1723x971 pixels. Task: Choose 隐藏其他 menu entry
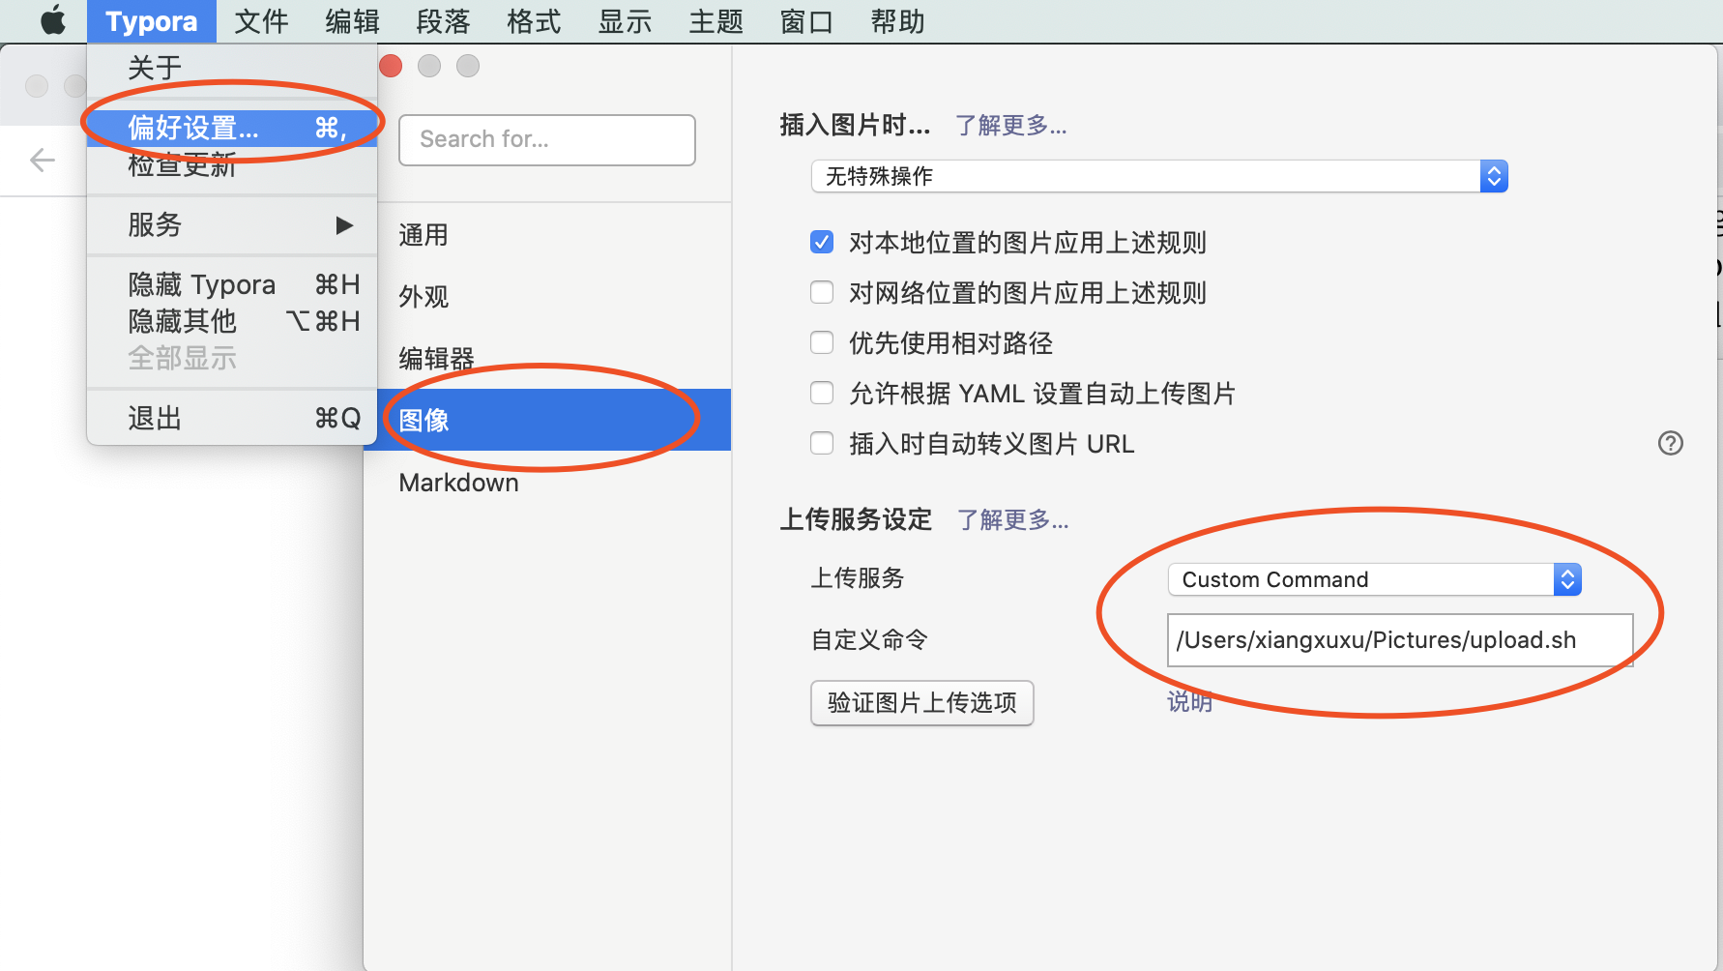click(x=232, y=321)
